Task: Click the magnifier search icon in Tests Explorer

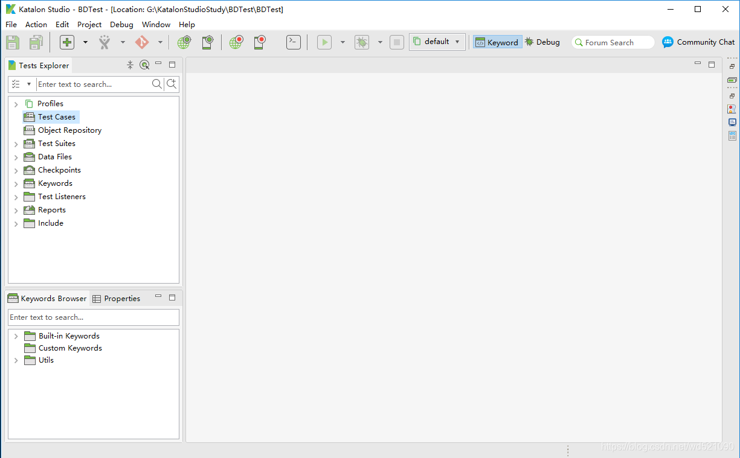Action: [x=157, y=84]
